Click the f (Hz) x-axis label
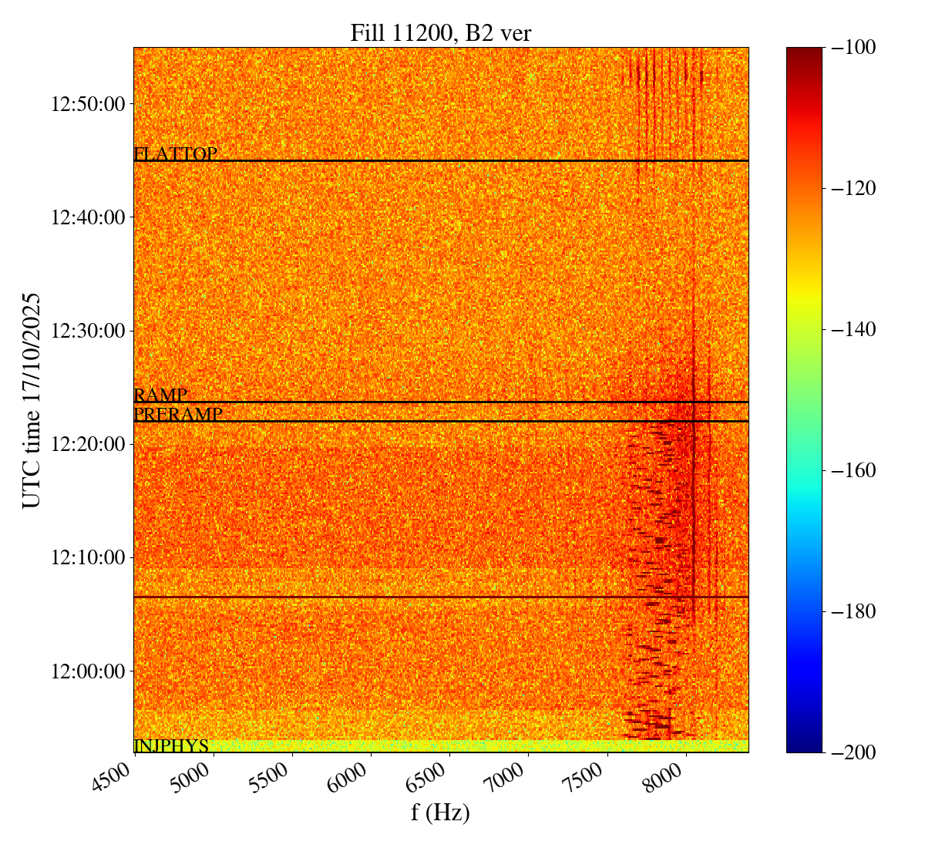925x848 pixels. pyautogui.click(x=440, y=812)
